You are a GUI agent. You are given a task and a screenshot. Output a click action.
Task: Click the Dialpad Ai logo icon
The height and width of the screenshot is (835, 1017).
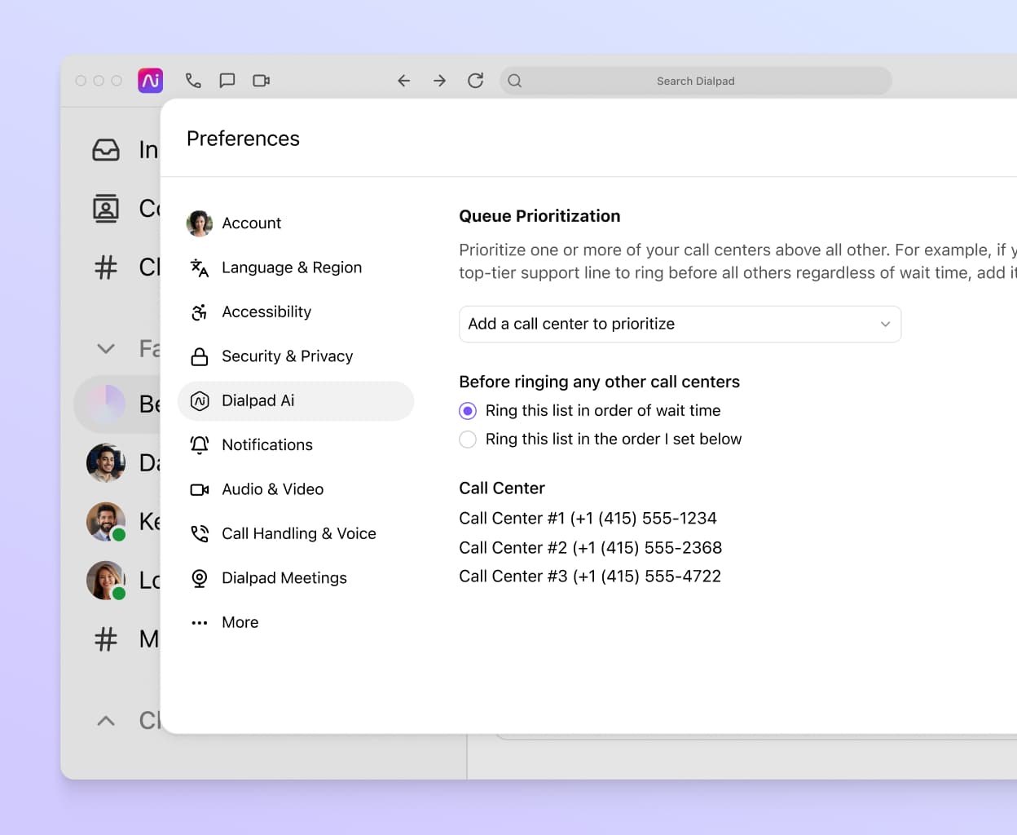[x=150, y=80]
